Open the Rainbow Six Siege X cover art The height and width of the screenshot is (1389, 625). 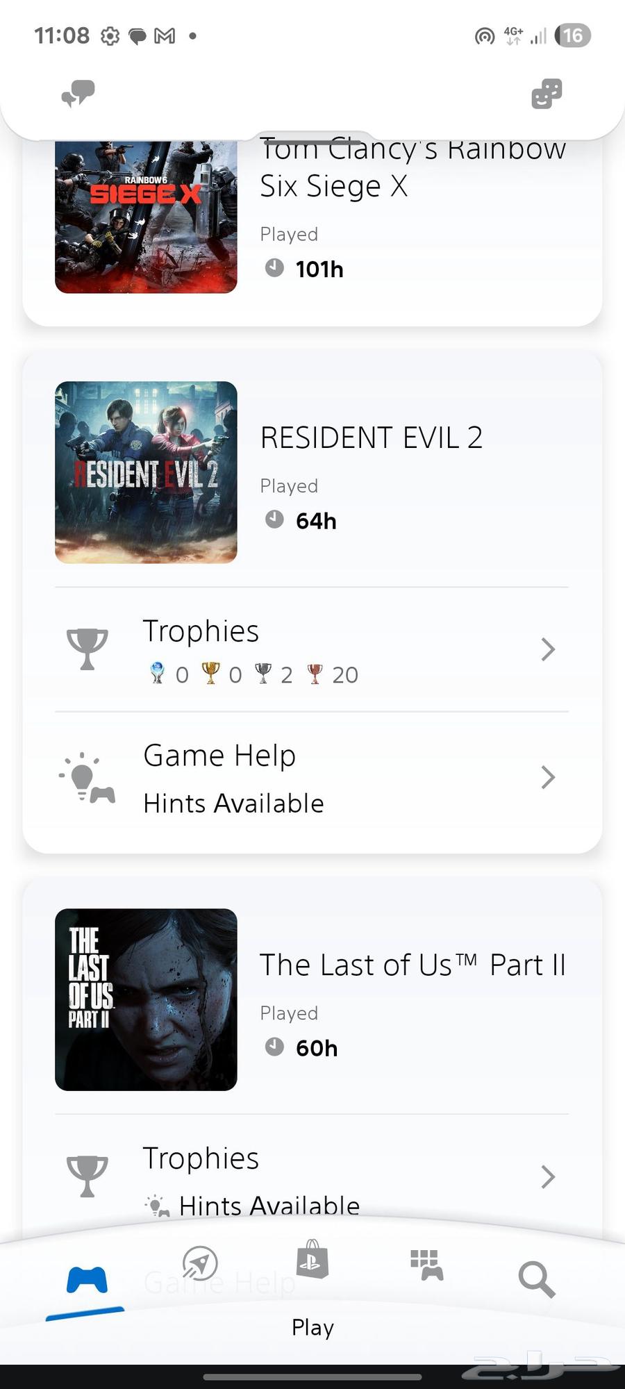click(x=146, y=217)
